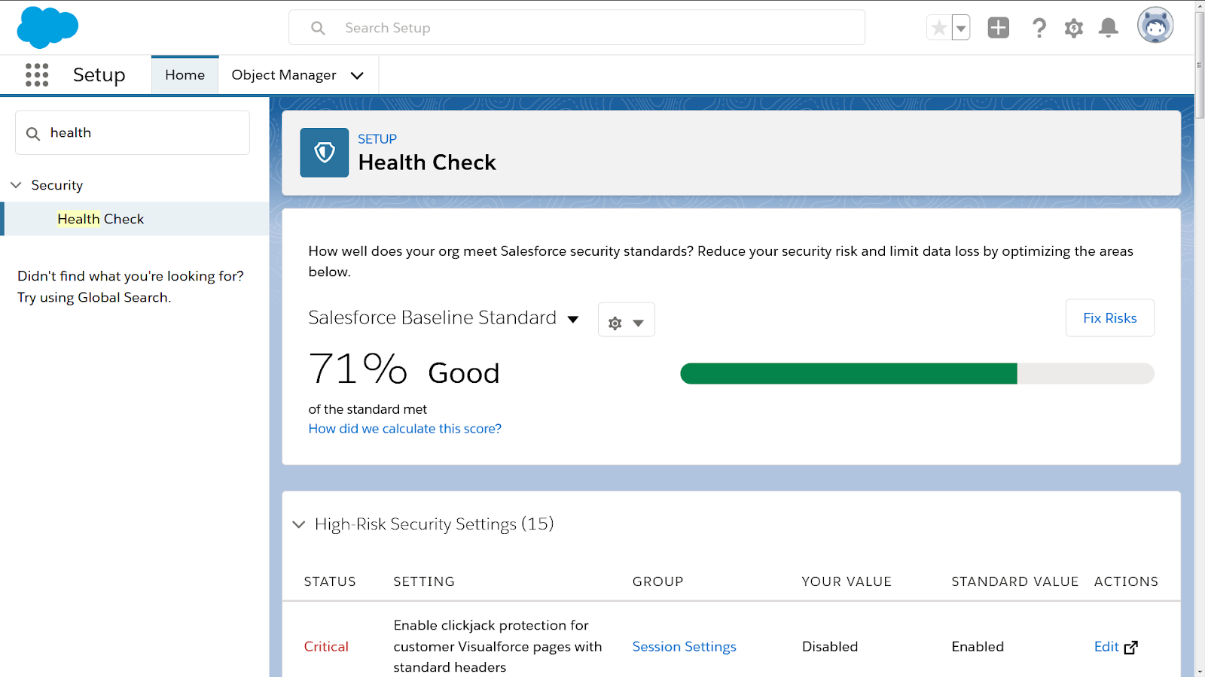Image resolution: width=1205 pixels, height=677 pixels.
Task: Open the baseline gear options menu
Action: pyautogui.click(x=627, y=320)
